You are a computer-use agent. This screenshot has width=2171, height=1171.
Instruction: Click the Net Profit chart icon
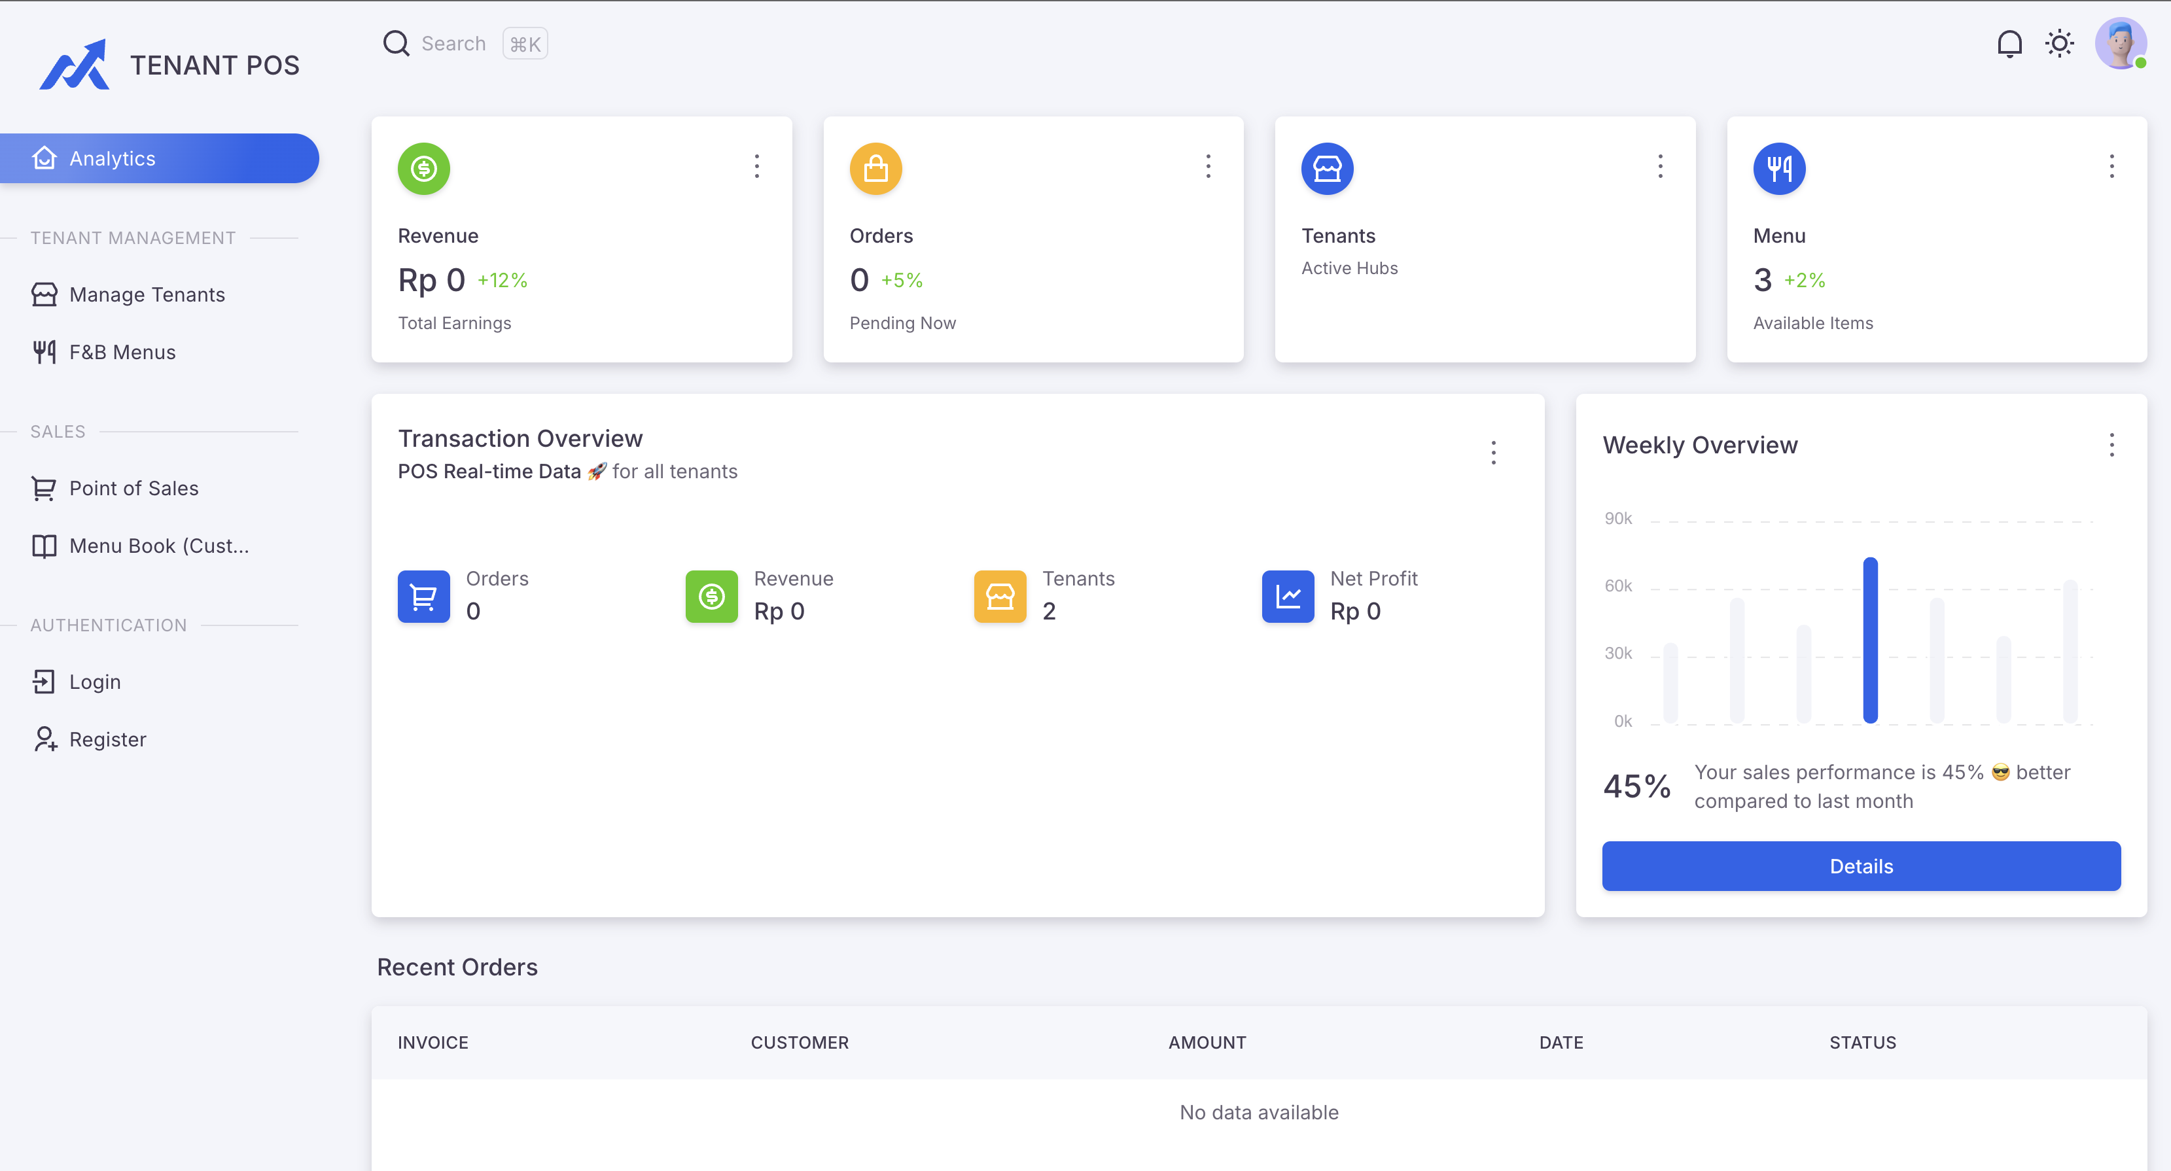[x=1288, y=597]
